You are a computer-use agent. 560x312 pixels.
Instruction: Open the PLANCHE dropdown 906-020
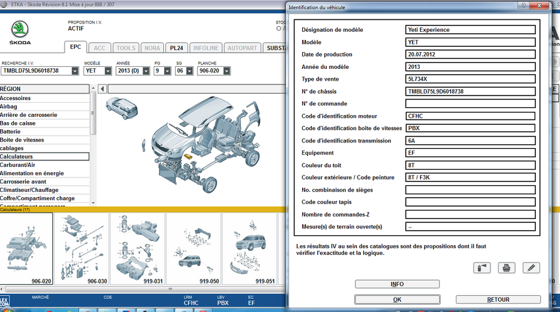pos(227,71)
